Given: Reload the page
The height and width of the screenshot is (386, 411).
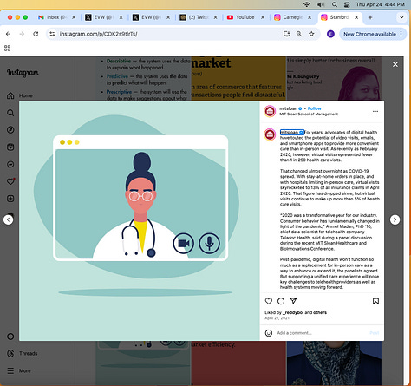Looking at the screenshot, I should 36,34.
